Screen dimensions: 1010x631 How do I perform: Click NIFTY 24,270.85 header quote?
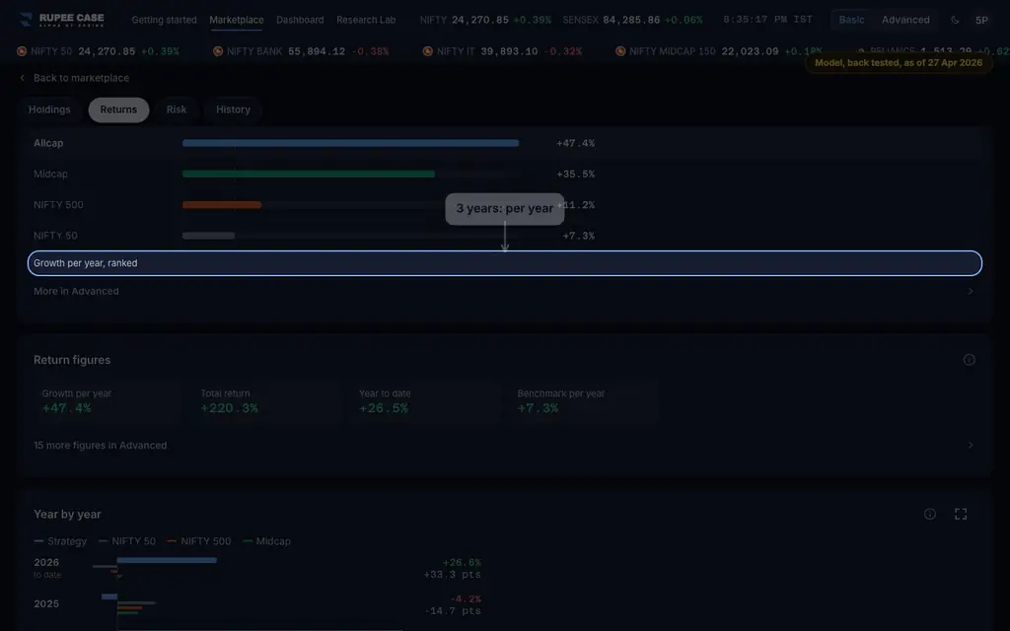click(485, 20)
